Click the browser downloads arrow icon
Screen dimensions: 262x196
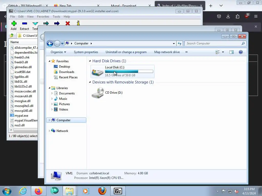click(228, 16)
